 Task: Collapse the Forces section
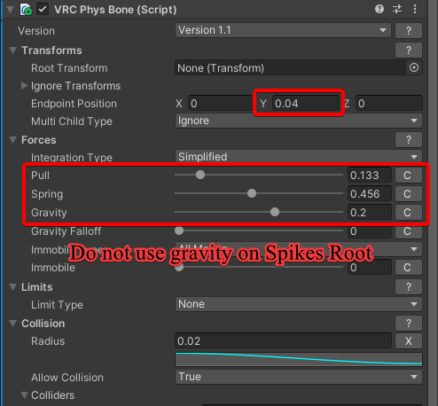(x=12, y=140)
